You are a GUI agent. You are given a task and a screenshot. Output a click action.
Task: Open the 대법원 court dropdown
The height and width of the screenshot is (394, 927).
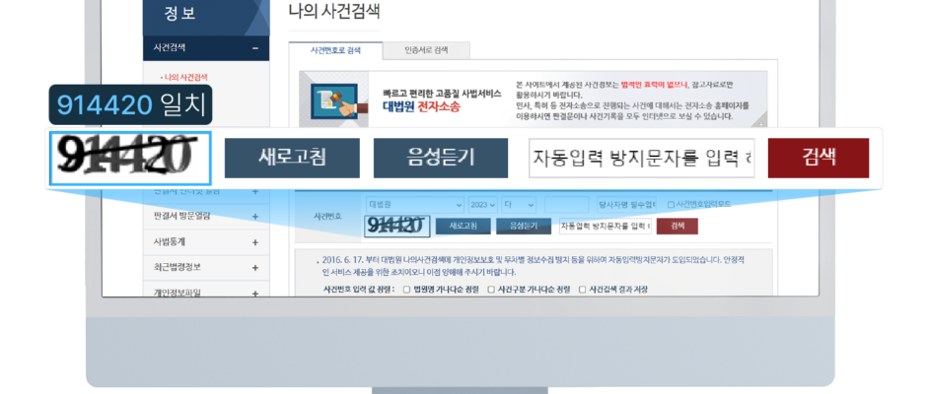(415, 205)
